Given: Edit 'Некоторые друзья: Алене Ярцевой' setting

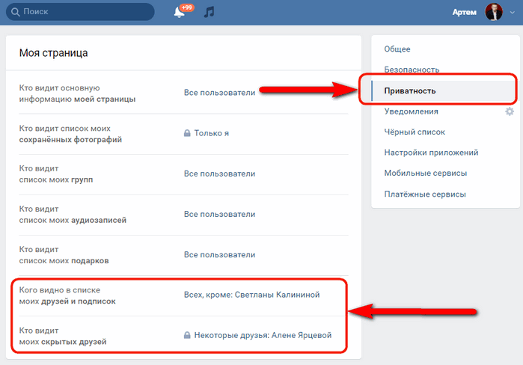Looking at the screenshot, I should coord(263,335).
